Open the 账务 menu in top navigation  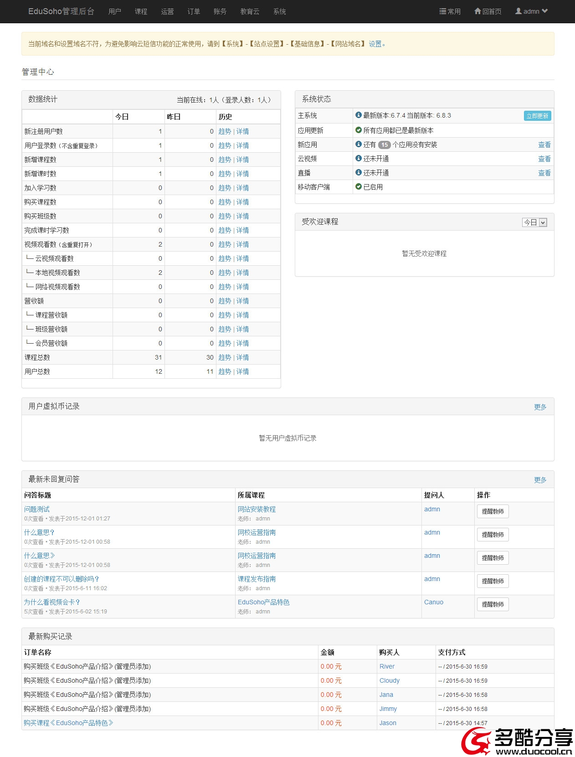220,11
